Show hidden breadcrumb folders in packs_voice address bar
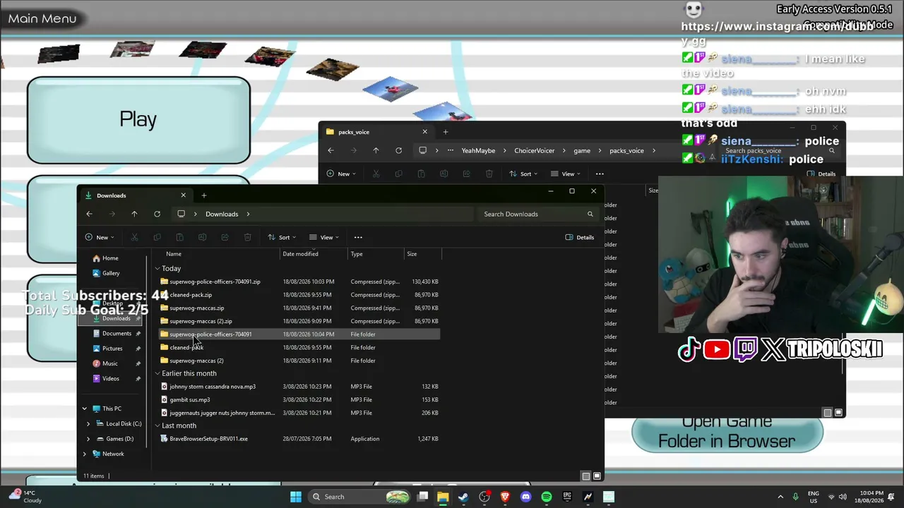The image size is (904, 508). [450, 150]
